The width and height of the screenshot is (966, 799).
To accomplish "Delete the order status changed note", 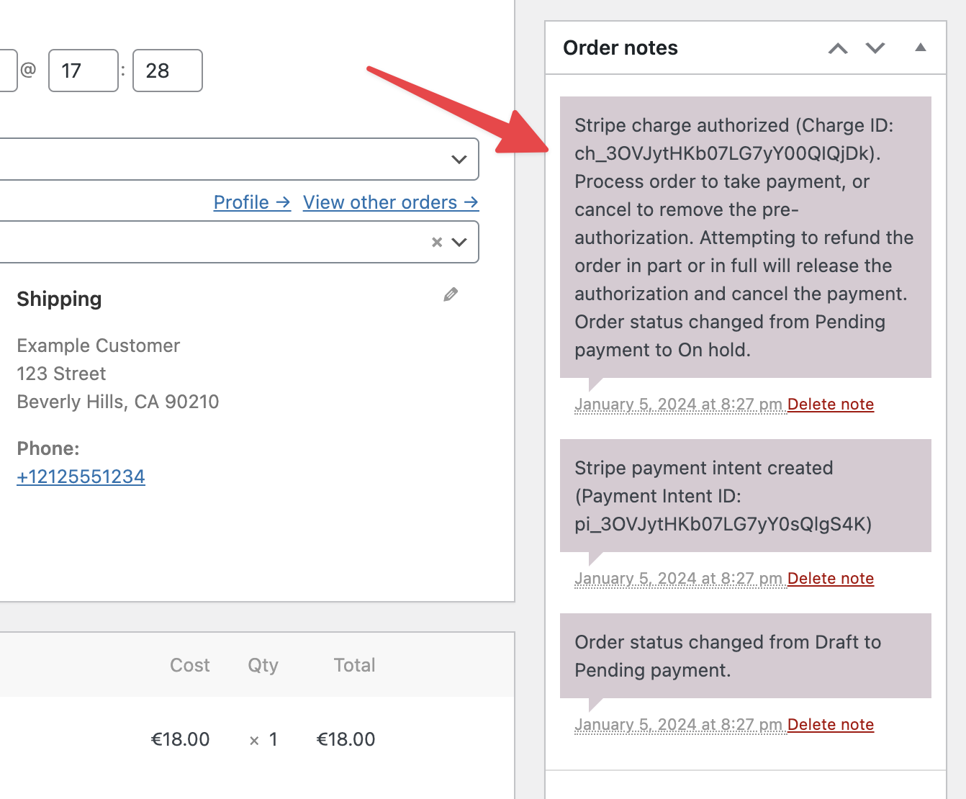I will 830,724.
